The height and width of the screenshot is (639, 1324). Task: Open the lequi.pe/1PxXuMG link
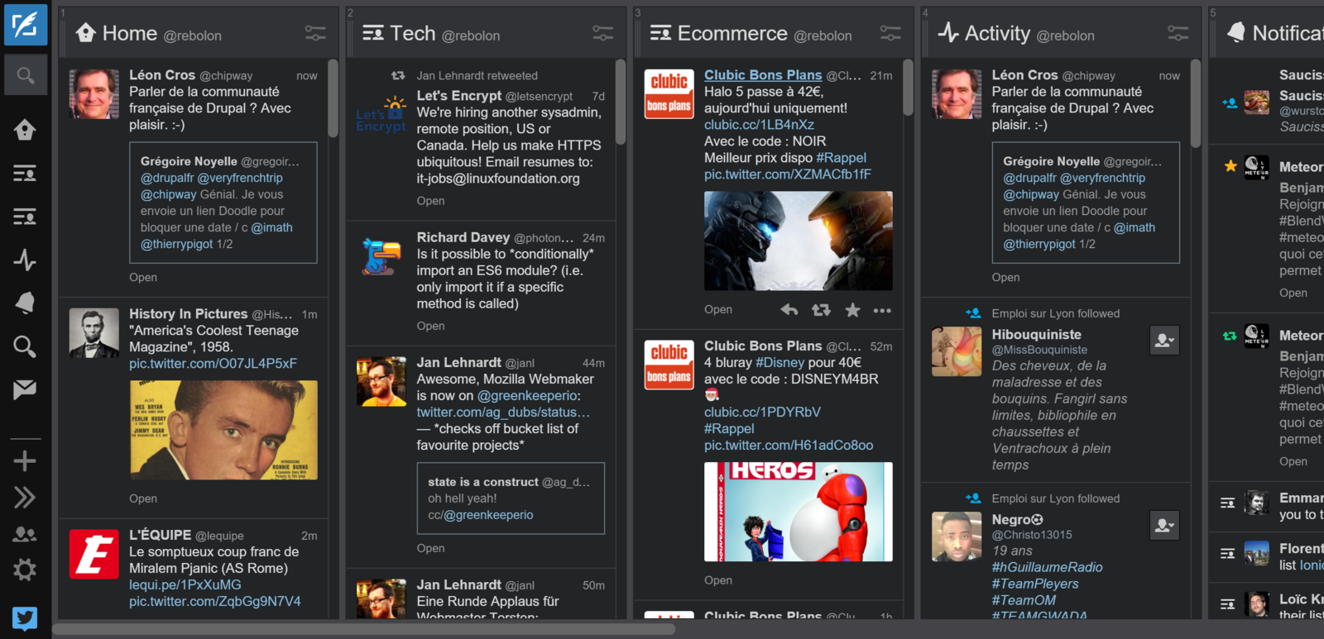click(x=185, y=585)
